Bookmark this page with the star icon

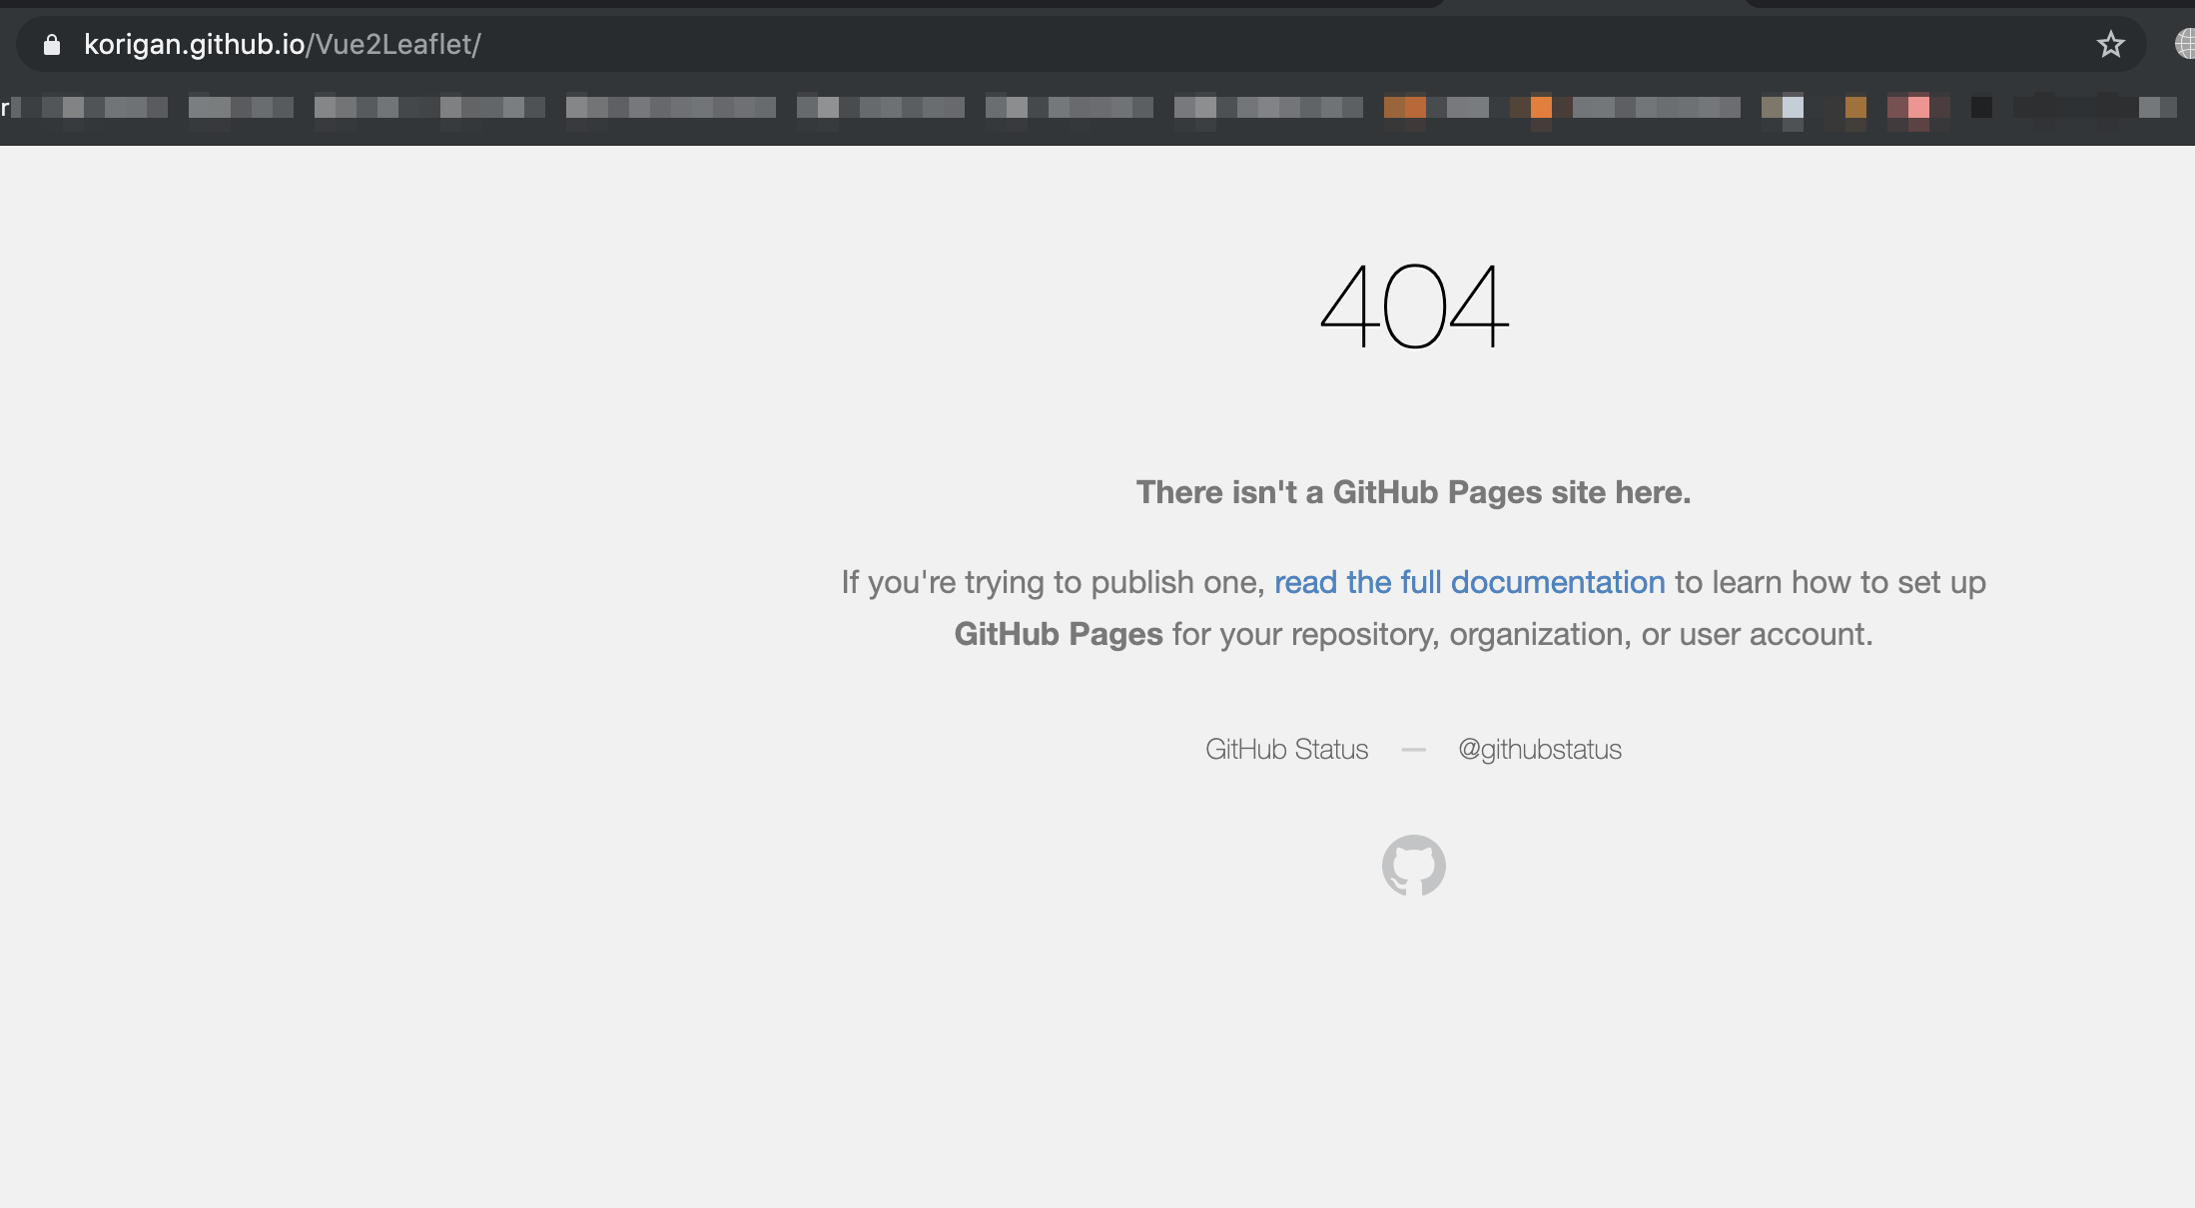click(2110, 45)
